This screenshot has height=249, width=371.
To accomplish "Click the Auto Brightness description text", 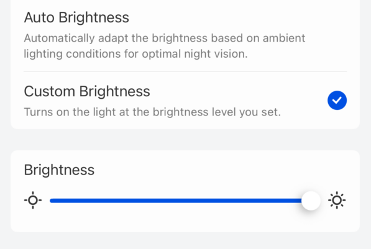I will (x=165, y=46).
